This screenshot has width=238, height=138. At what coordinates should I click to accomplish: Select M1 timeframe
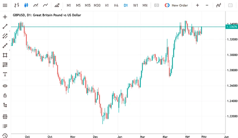pyautogui.click(x=69, y=5)
